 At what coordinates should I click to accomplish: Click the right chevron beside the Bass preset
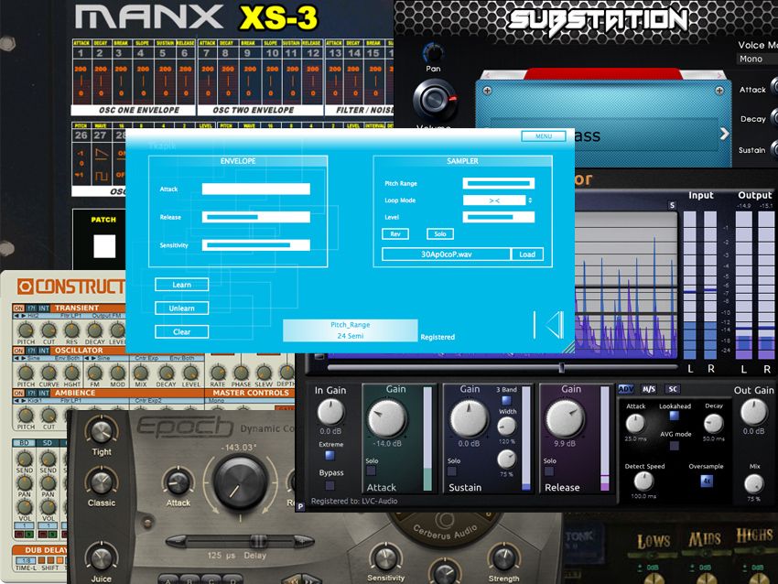coord(724,133)
